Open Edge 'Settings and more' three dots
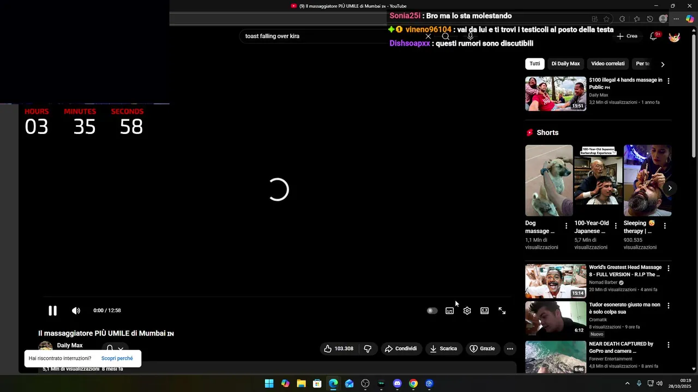698x392 pixels. [676, 19]
